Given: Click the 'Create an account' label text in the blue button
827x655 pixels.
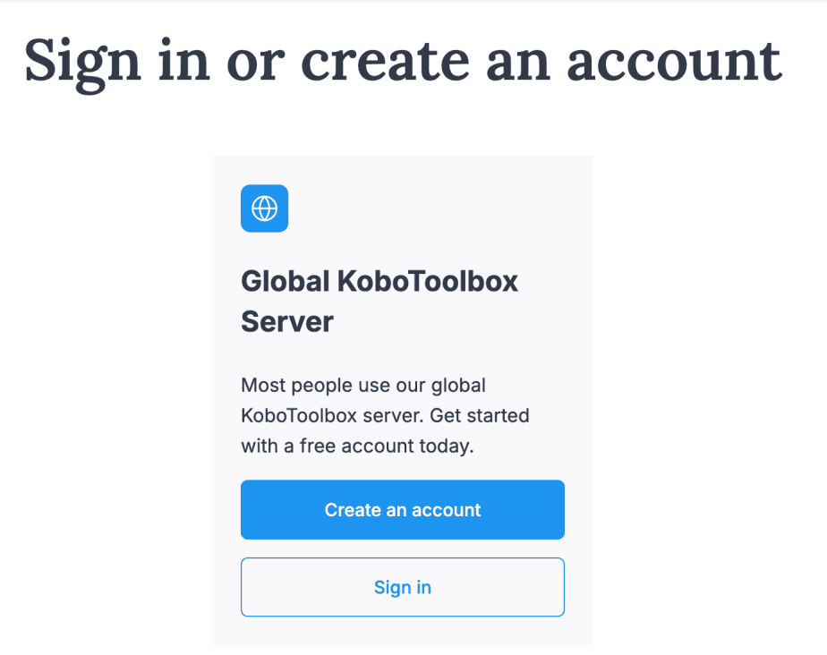Looking at the screenshot, I should [403, 510].
